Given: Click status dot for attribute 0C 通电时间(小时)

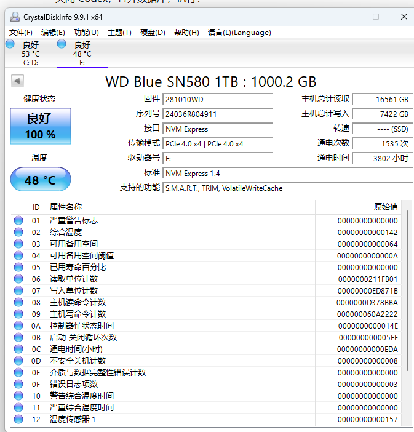Looking at the screenshot, I should click(18, 350).
